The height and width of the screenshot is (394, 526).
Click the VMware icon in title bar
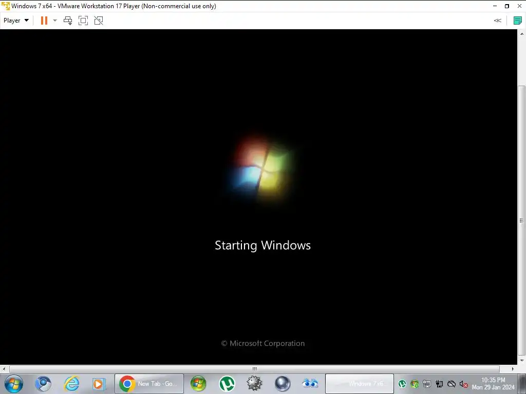click(5, 6)
